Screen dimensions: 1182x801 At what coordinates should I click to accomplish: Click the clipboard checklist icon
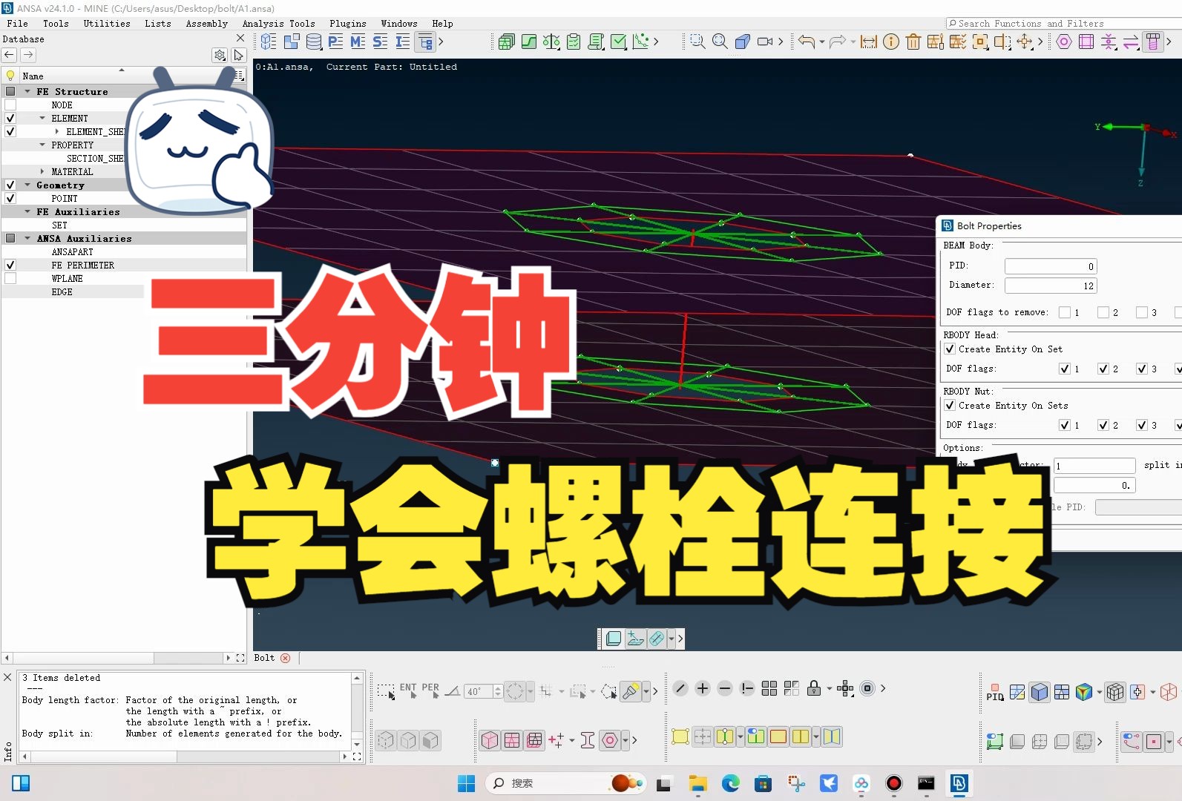point(574,42)
